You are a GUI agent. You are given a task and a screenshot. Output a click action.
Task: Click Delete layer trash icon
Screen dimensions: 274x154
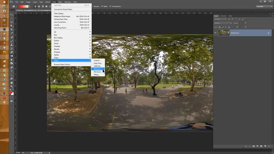(x=269, y=146)
